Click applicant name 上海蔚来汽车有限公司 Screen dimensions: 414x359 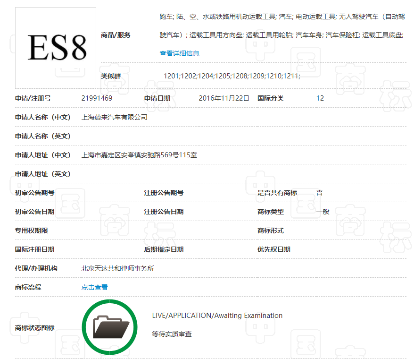tap(115, 117)
